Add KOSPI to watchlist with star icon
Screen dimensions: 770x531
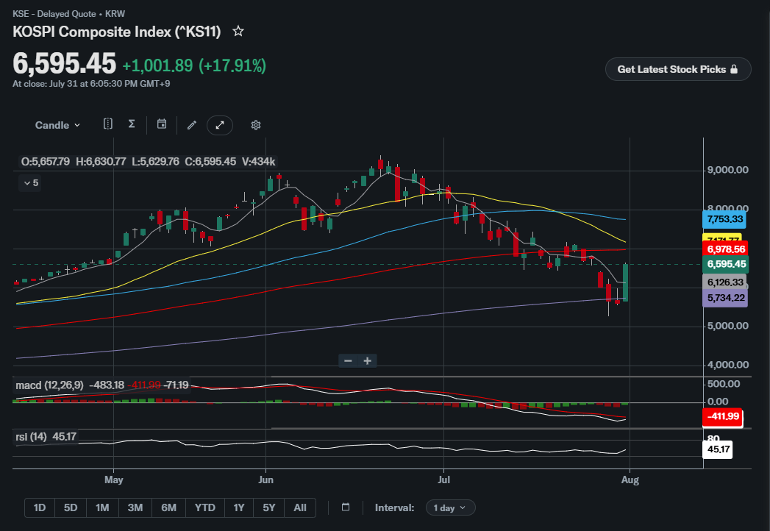(238, 32)
